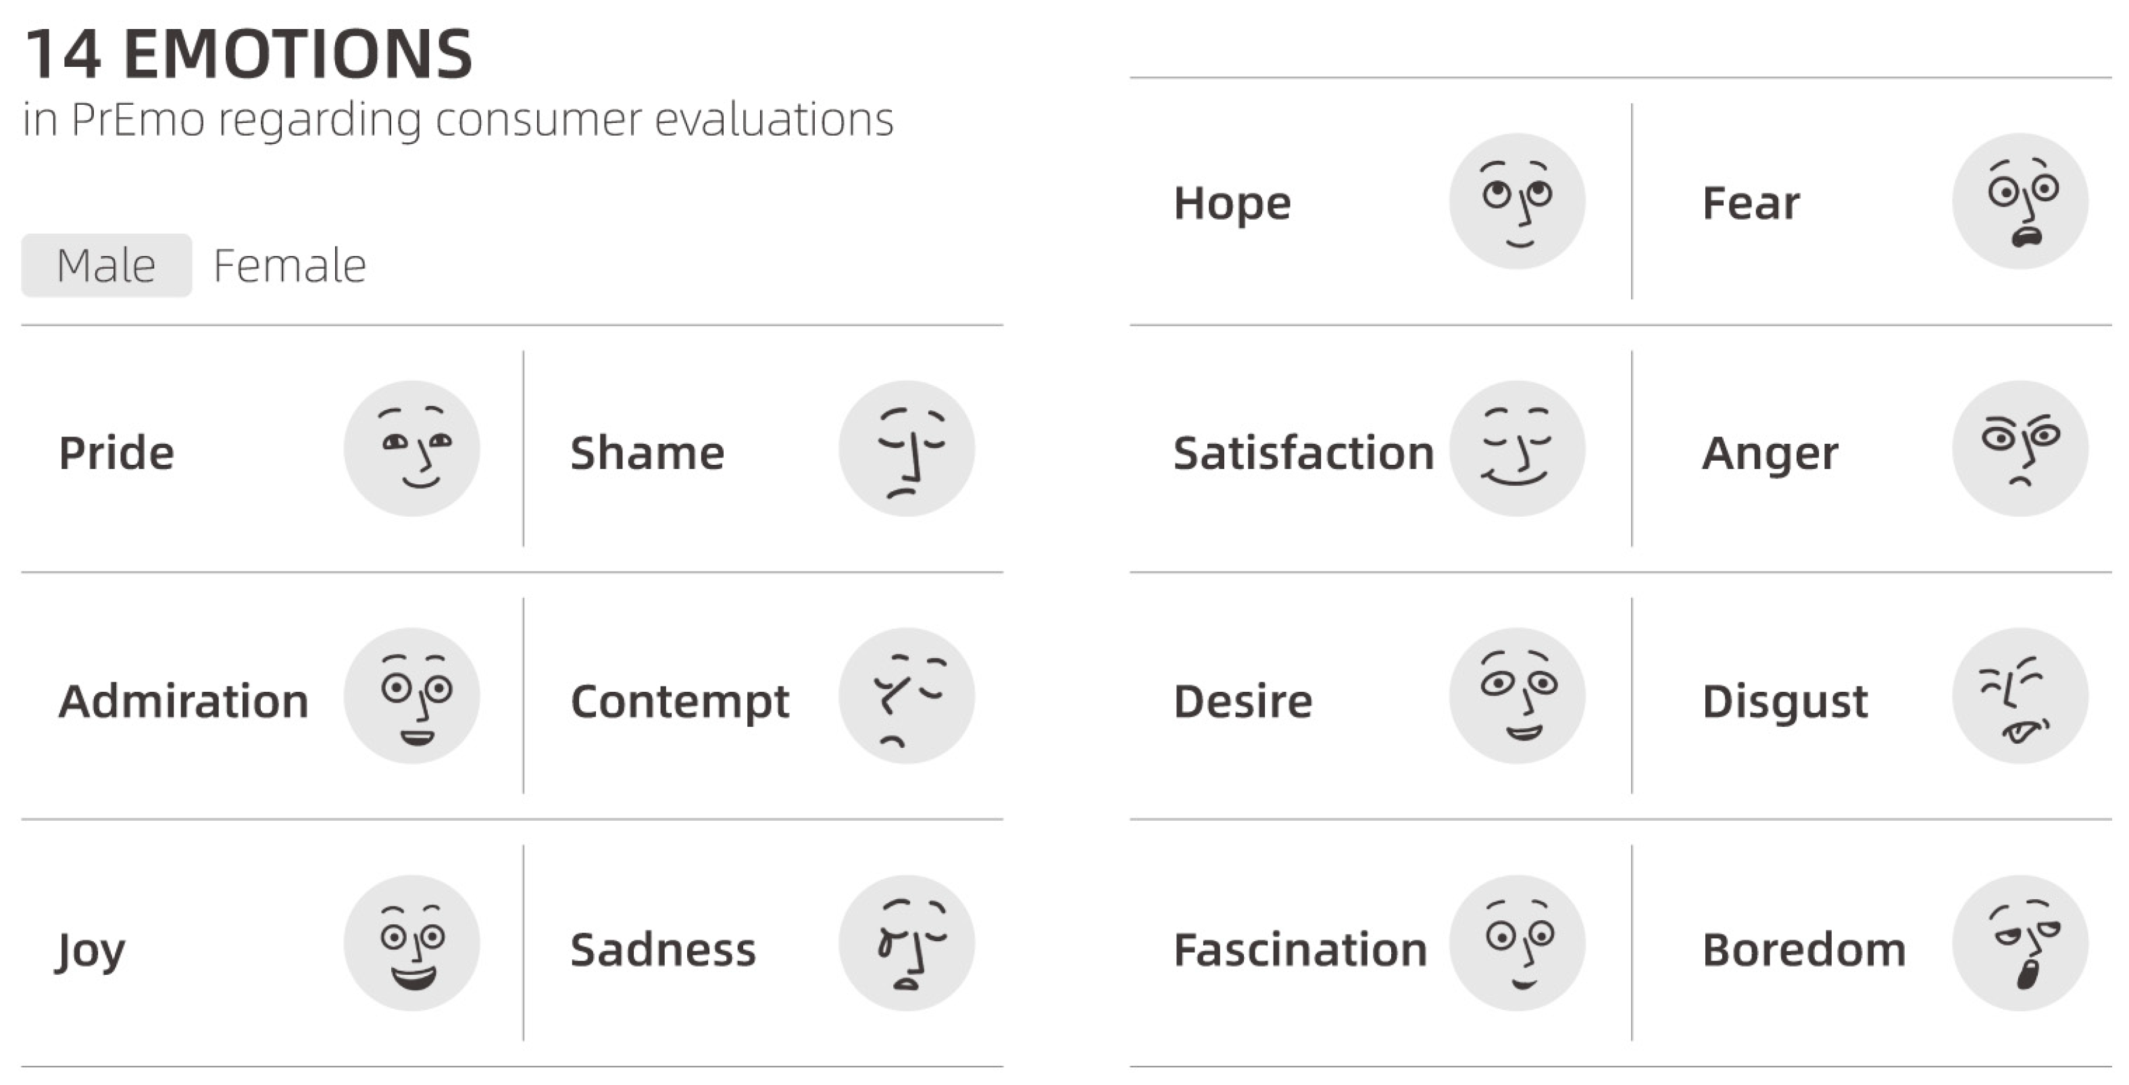Click the Desire face icon
Screen dimensions: 2129x1085
coord(1518,696)
